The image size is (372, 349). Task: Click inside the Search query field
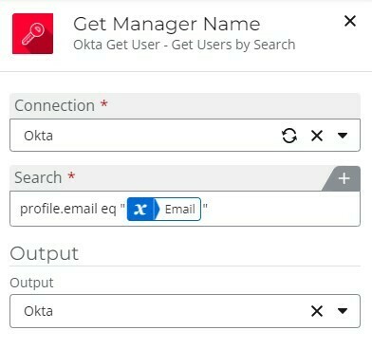(185, 209)
